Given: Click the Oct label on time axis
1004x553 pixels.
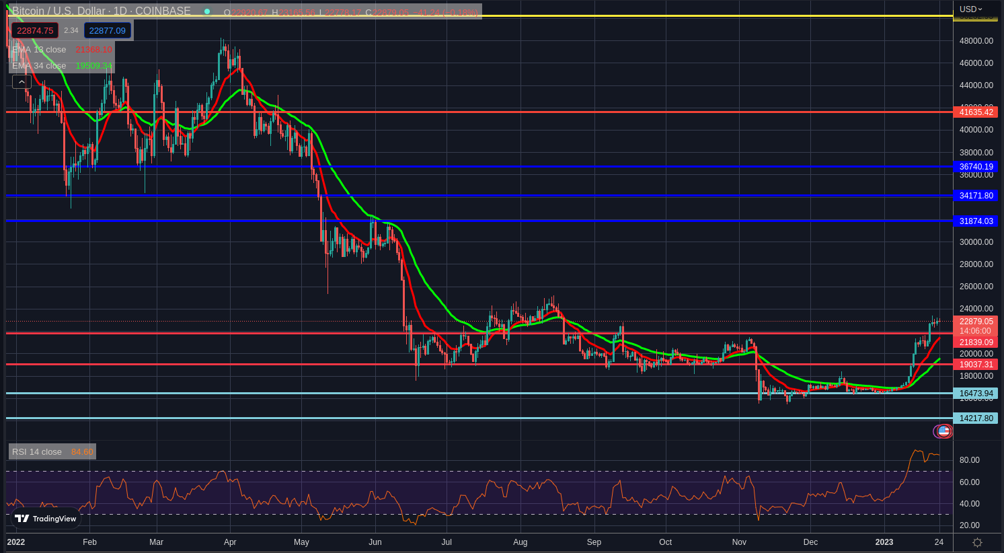Looking at the screenshot, I should (x=666, y=542).
